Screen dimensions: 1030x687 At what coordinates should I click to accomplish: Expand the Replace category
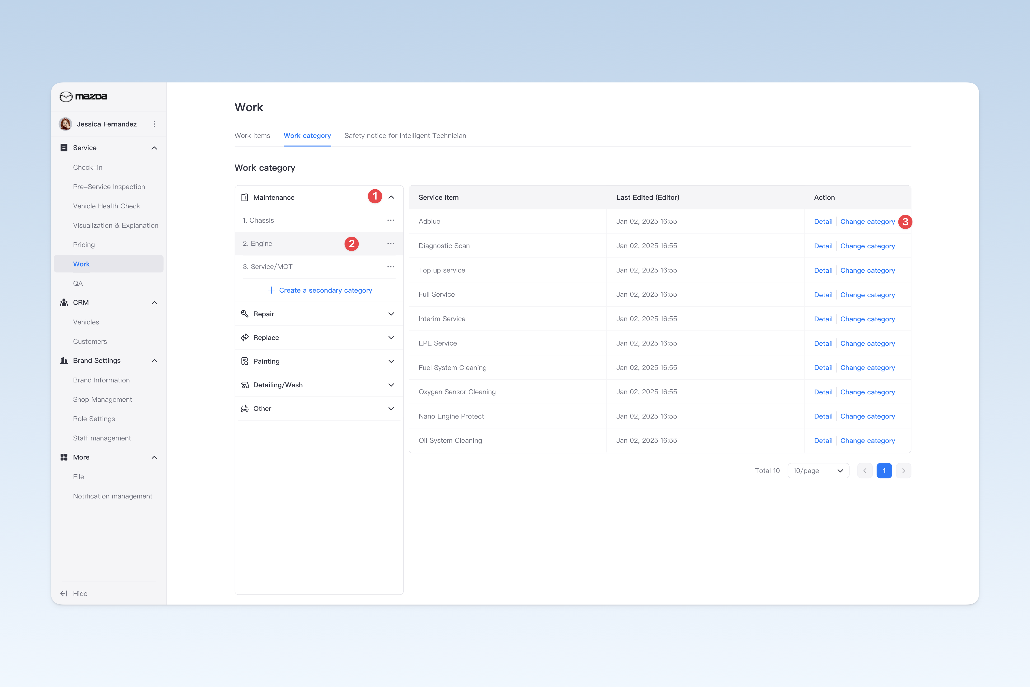coord(391,337)
